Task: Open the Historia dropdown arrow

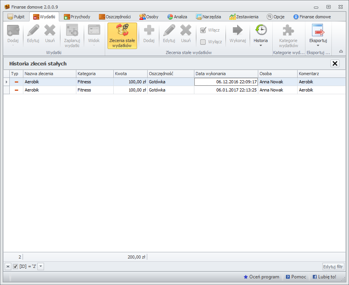Action: 261,46
